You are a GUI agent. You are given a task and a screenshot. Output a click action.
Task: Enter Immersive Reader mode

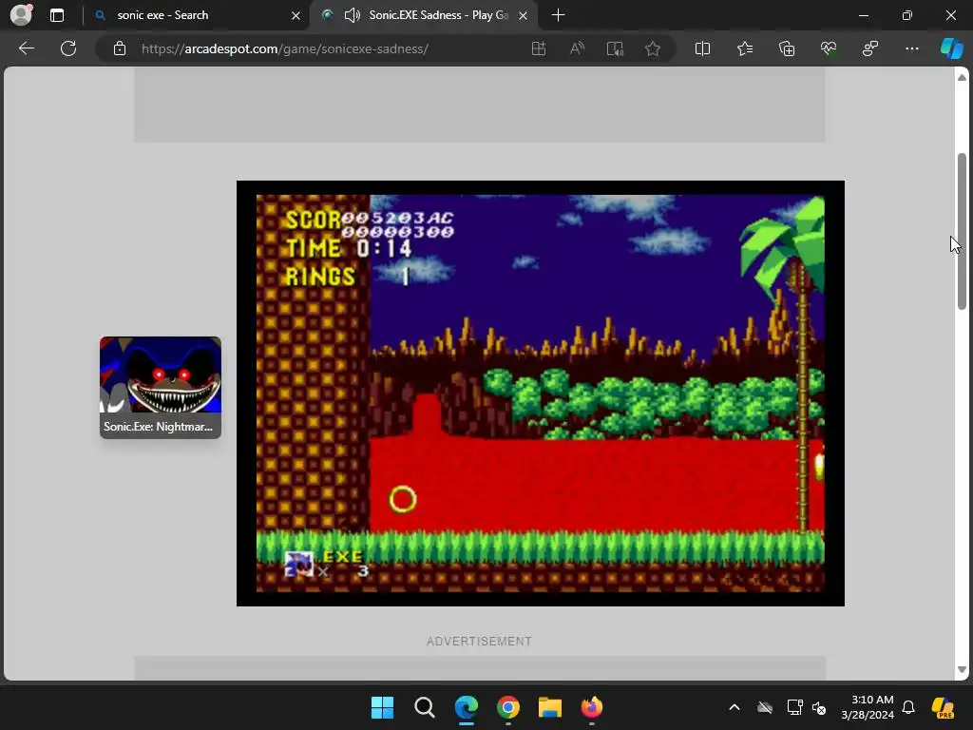615,48
